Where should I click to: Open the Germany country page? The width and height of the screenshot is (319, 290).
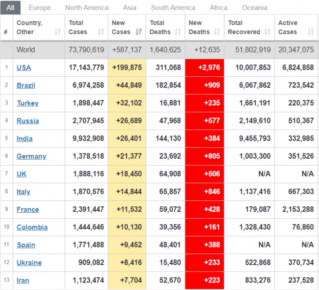coord(31,156)
